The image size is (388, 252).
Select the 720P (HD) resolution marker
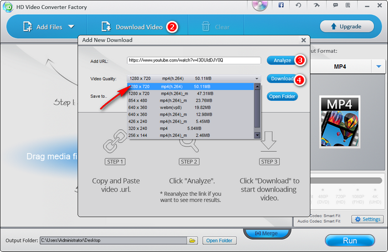tap(340, 190)
